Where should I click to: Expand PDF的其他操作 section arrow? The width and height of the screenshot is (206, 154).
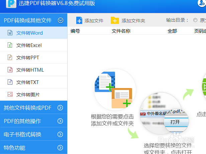pyautogui.click(x=60, y=121)
